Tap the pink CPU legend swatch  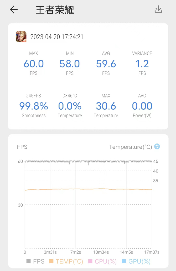pos(91,261)
